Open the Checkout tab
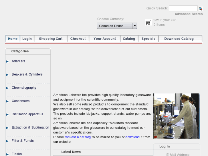Viewport: 208px width, 156px height. point(78,39)
